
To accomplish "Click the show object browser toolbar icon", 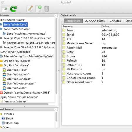I will click(5, 9).
